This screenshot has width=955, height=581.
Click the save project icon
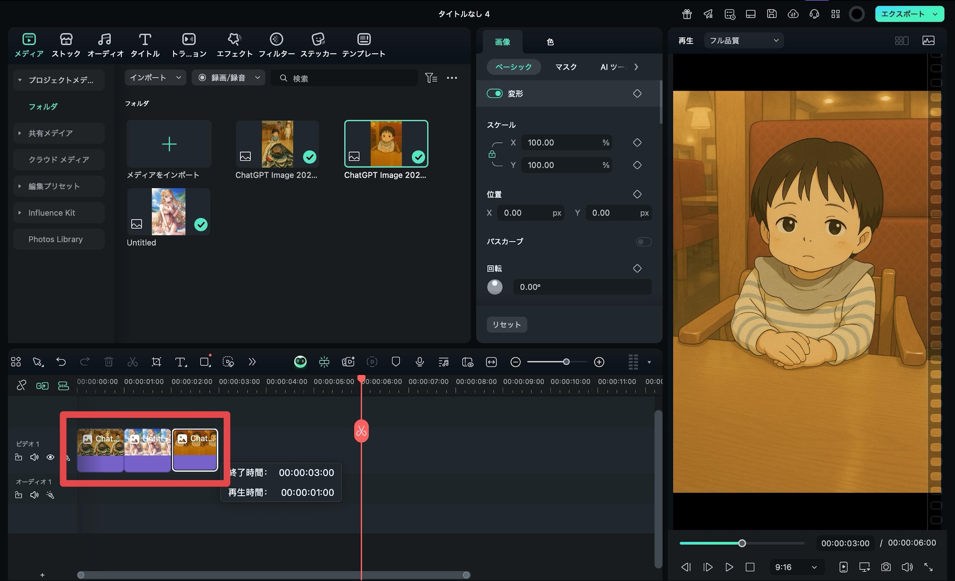click(x=772, y=14)
